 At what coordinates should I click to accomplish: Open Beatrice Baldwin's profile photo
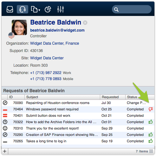19,27
